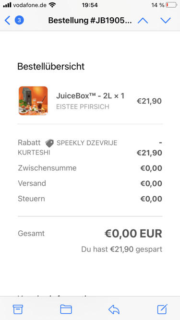The height and width of the screenshot is (320, 180).
Task: Compose a new message with pencil icon
Action: click(x=162, y=309)
